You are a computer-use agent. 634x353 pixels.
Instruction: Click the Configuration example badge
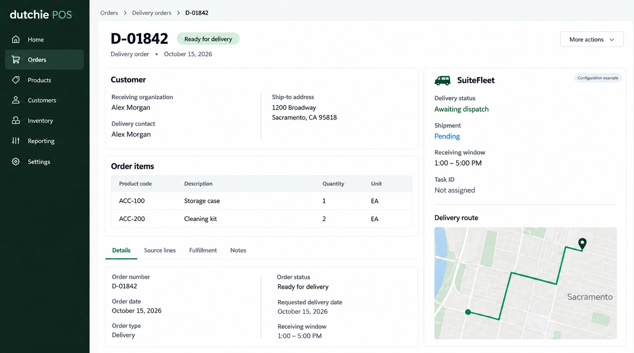598,78
